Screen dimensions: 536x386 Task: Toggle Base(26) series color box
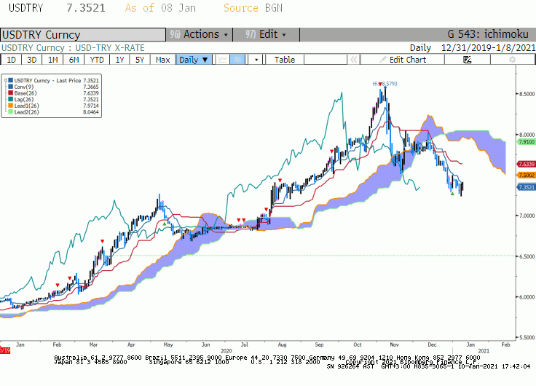click(x=11, y=93)
